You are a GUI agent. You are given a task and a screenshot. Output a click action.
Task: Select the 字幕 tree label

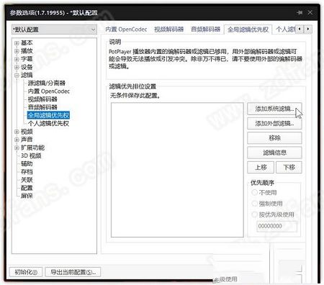[x=27, y=59]
